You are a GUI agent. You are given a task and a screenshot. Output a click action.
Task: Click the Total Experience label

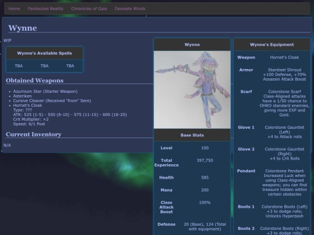pos(166,162)
